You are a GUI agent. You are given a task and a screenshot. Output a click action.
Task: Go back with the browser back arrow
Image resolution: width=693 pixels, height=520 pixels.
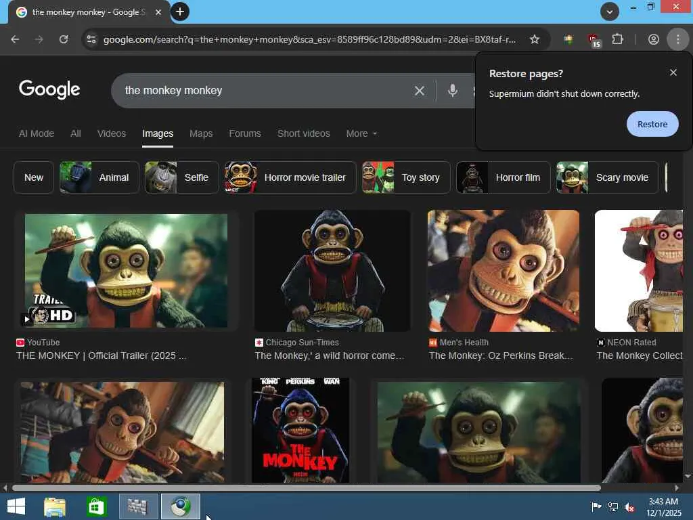click(x=15, y=39)
